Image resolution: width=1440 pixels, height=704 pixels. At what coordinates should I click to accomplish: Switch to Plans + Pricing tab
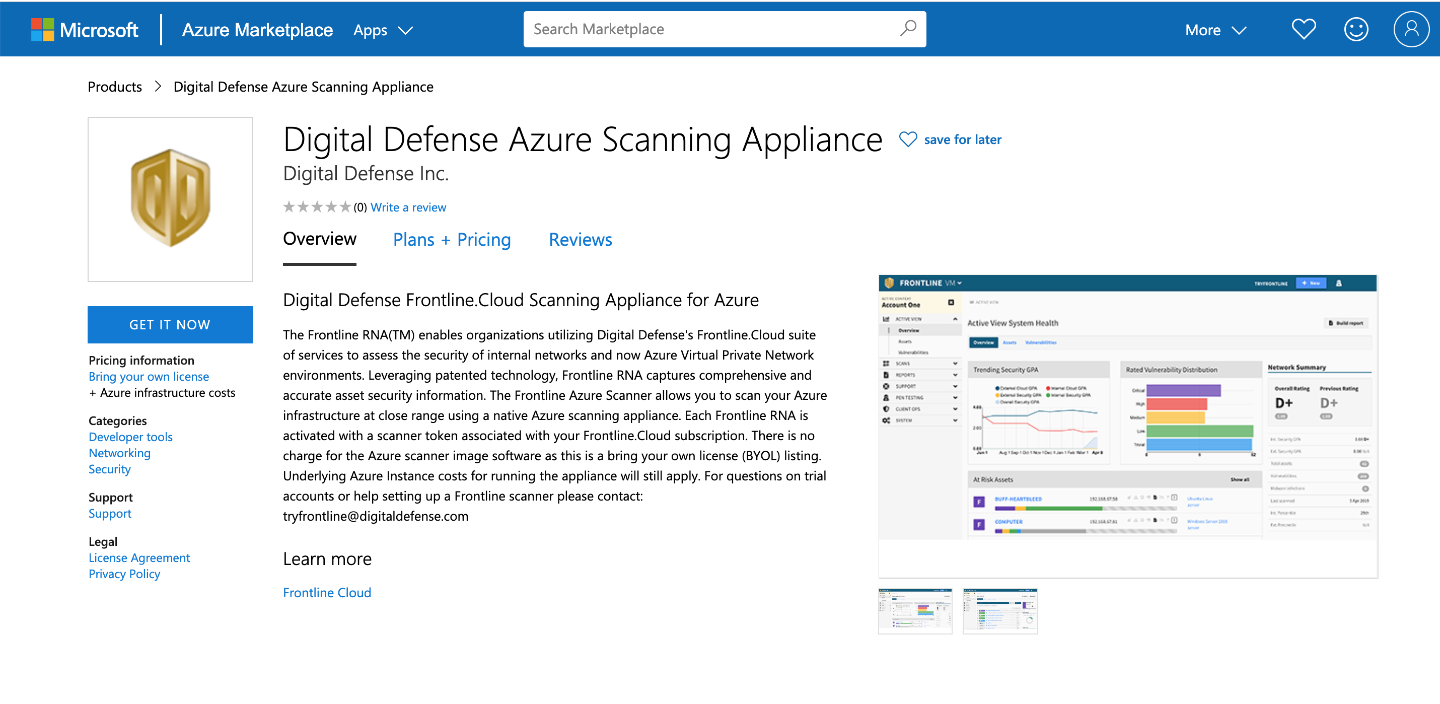452,239
